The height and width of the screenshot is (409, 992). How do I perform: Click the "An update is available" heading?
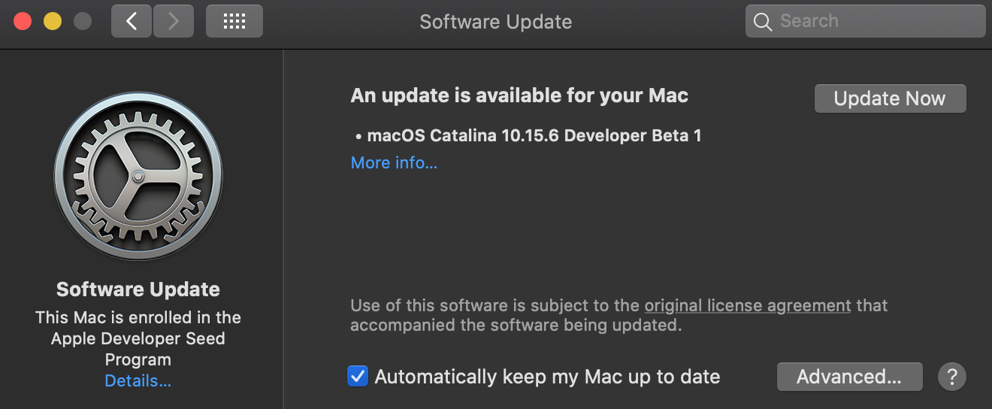pyautogui.click(x=519, y=95)
